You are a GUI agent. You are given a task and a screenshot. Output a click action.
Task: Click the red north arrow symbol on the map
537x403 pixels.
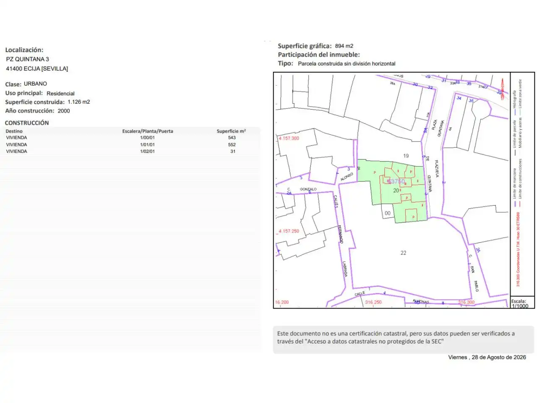point(502,89)
